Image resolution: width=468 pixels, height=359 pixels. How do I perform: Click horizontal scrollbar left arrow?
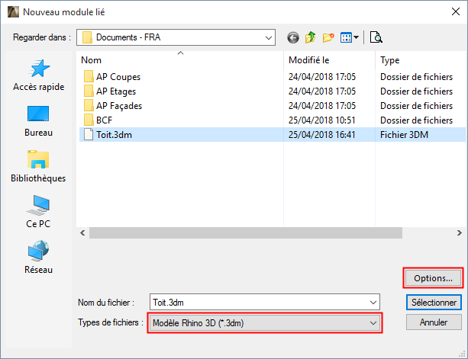pos(82,233)
